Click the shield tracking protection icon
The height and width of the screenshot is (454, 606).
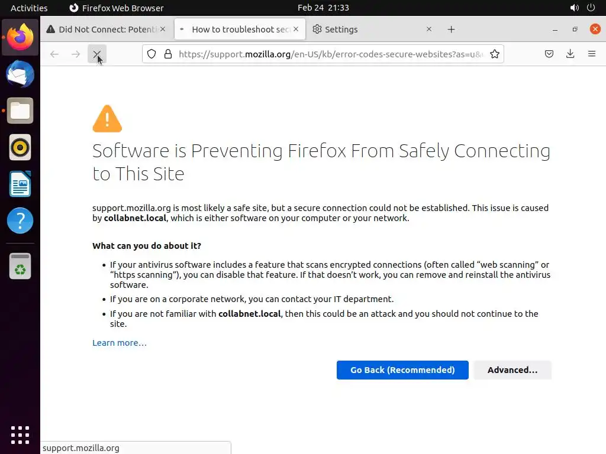coord(151,54)
